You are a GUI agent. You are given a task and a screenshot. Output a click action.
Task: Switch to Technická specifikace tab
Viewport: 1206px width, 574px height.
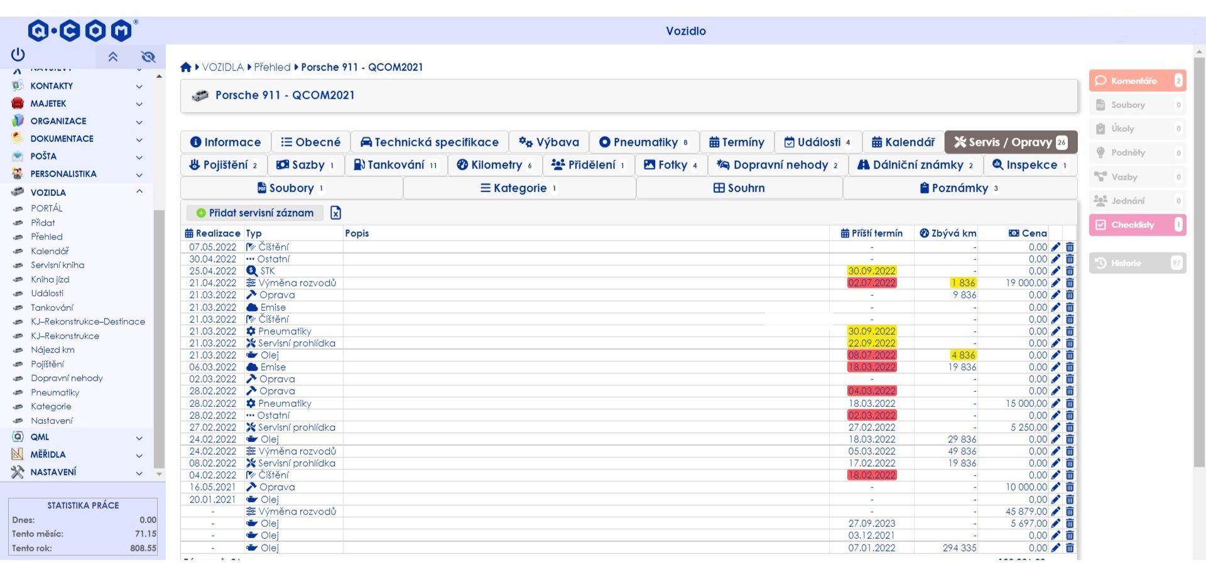point(429,143)
